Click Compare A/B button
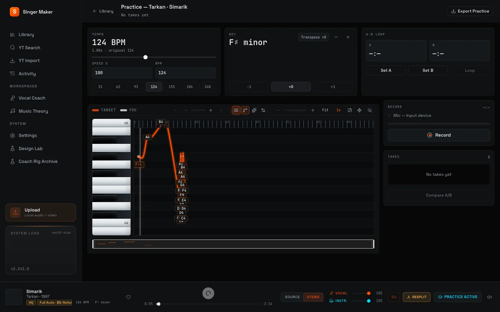Image resolution: width=500 pixels, height=312 pixels. click(x=439, y=195)
